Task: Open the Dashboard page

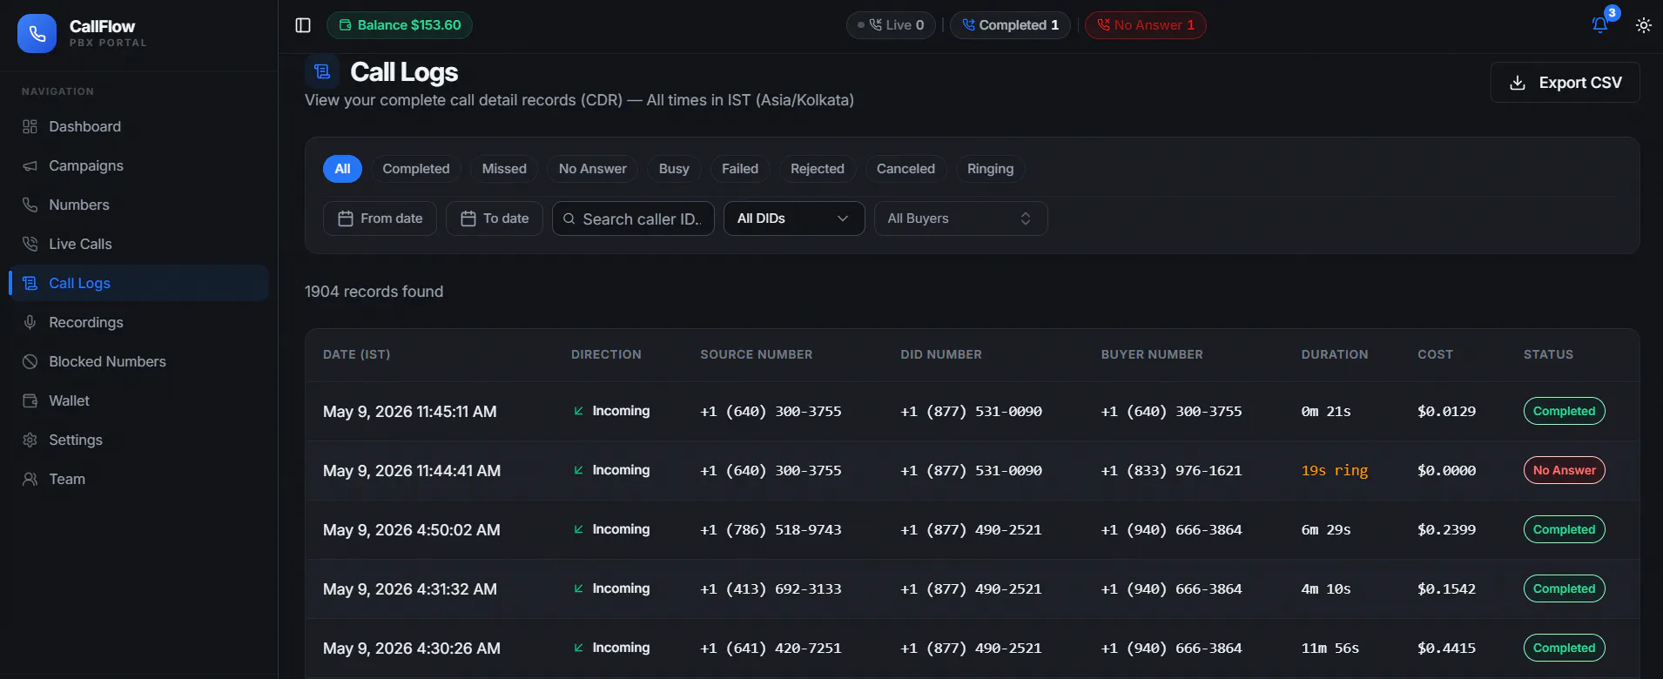Action: pos(138,126)
